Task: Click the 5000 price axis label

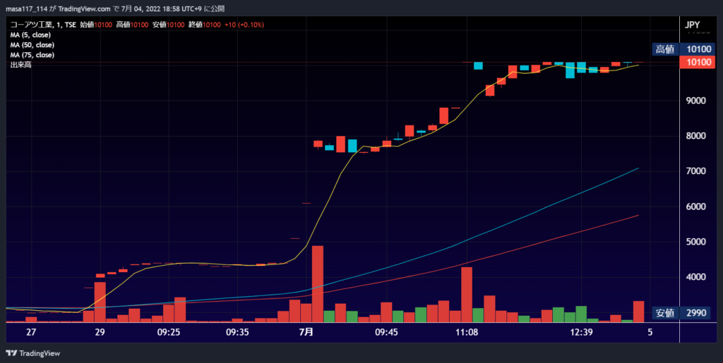Action: tap(696, 242)
